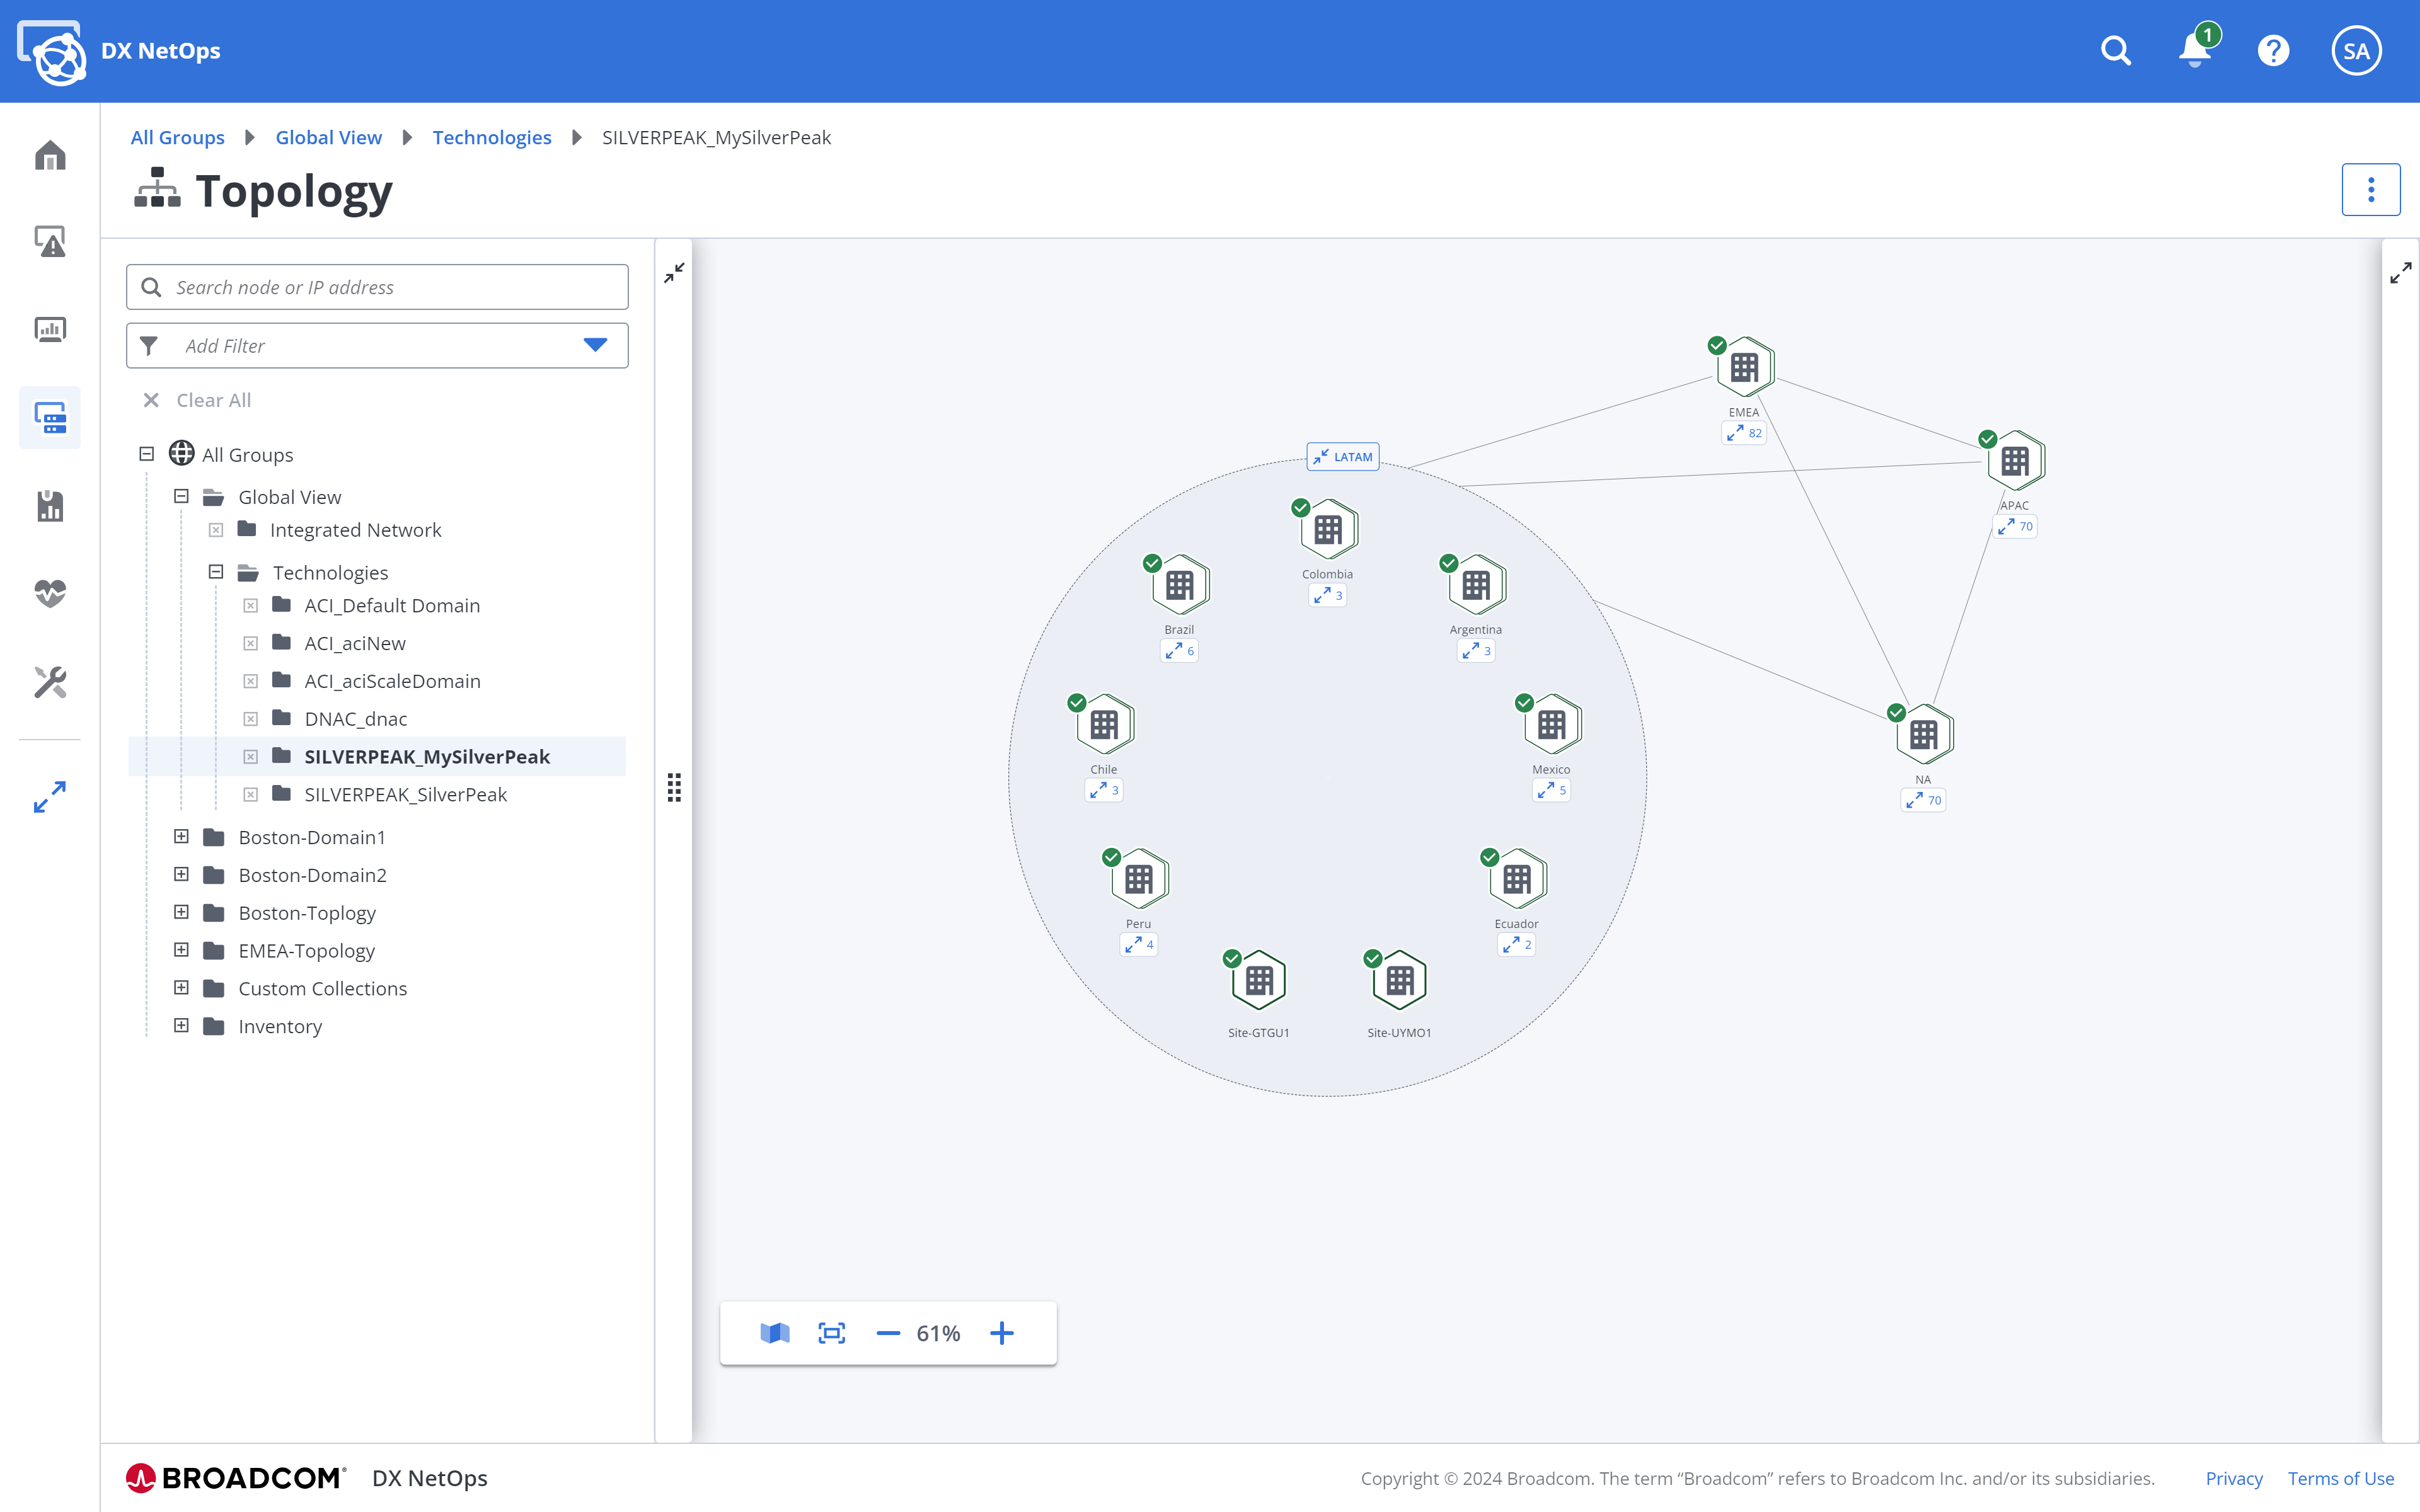Select the Site-UYMO1 node
The height and width of the screenshot is (1512, 2420).
tap(1399, 980)
